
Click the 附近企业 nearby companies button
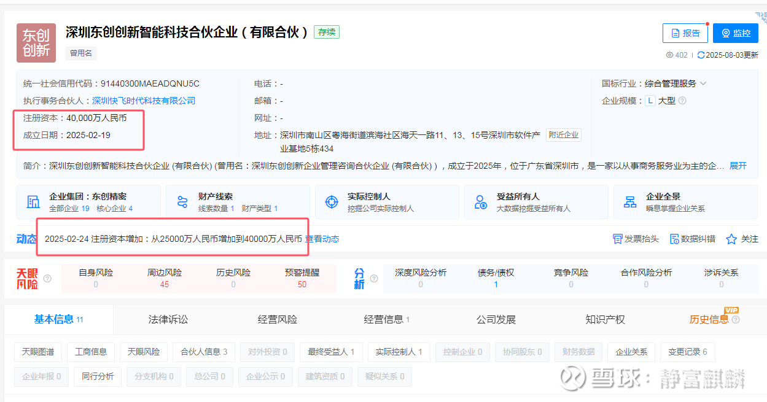[563, 135]
